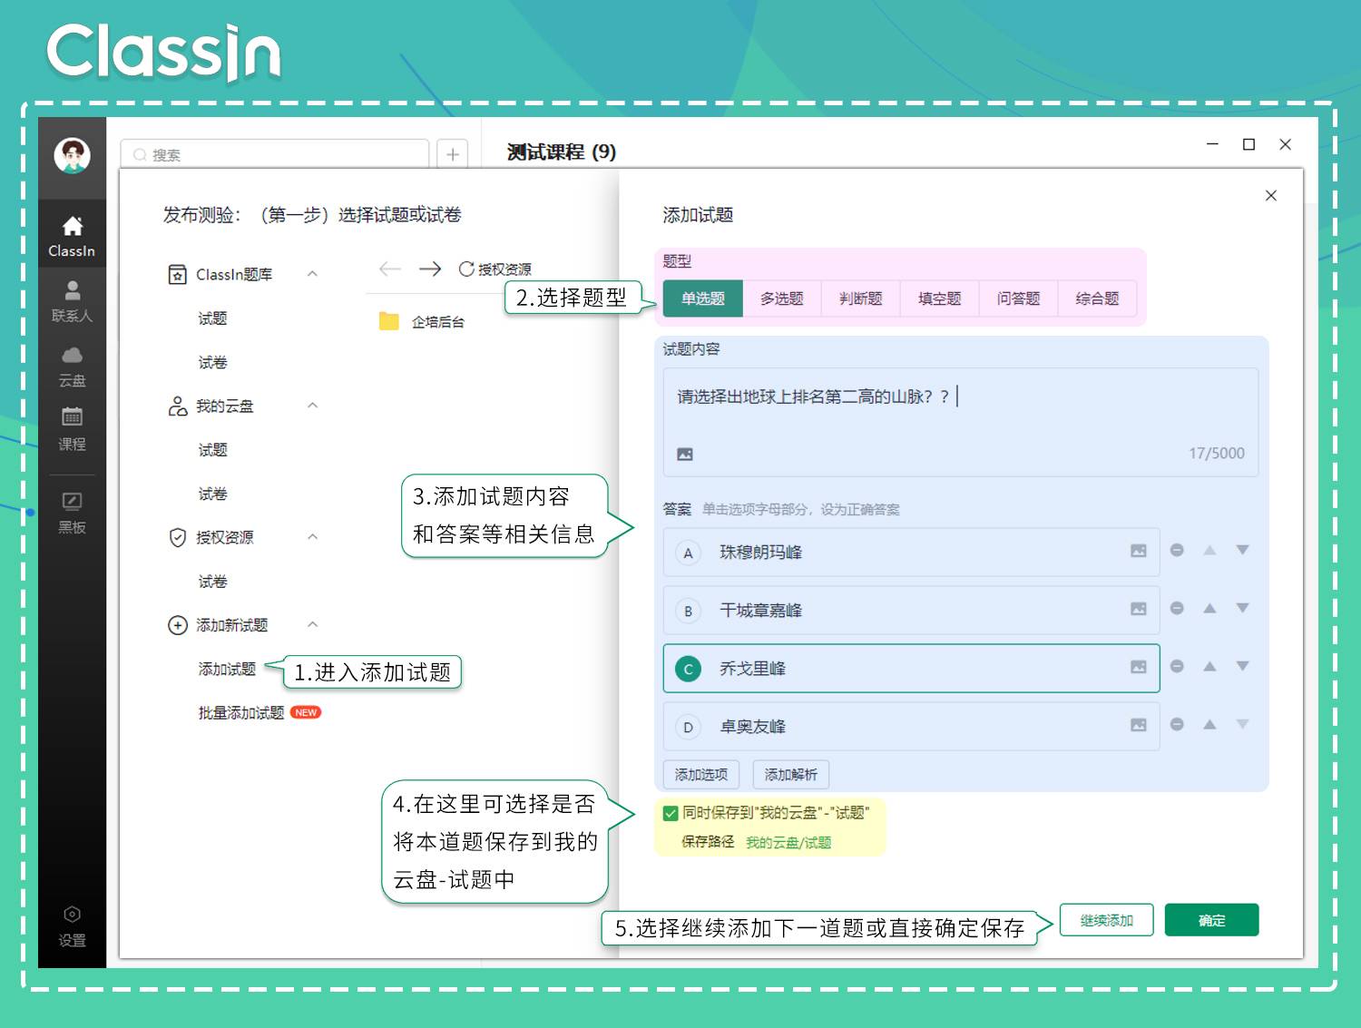Click the forward arrow in file browser

point(430,269)
